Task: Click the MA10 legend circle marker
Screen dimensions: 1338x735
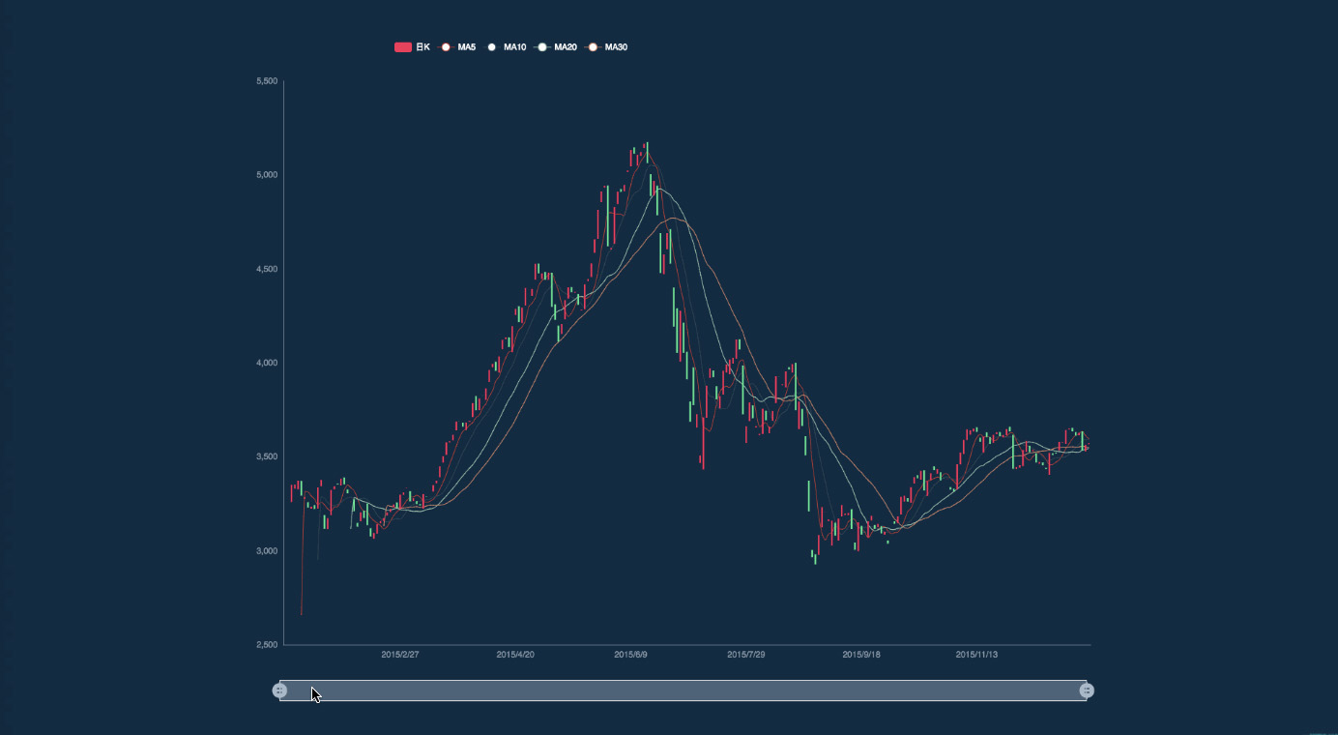Action: pyautogui.click(x=492, y=47)
